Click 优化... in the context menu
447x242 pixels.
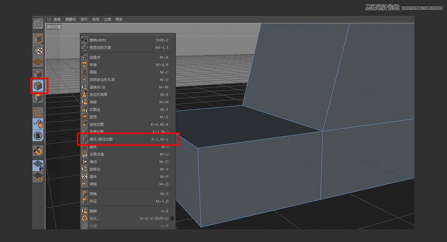click(95, 218)
